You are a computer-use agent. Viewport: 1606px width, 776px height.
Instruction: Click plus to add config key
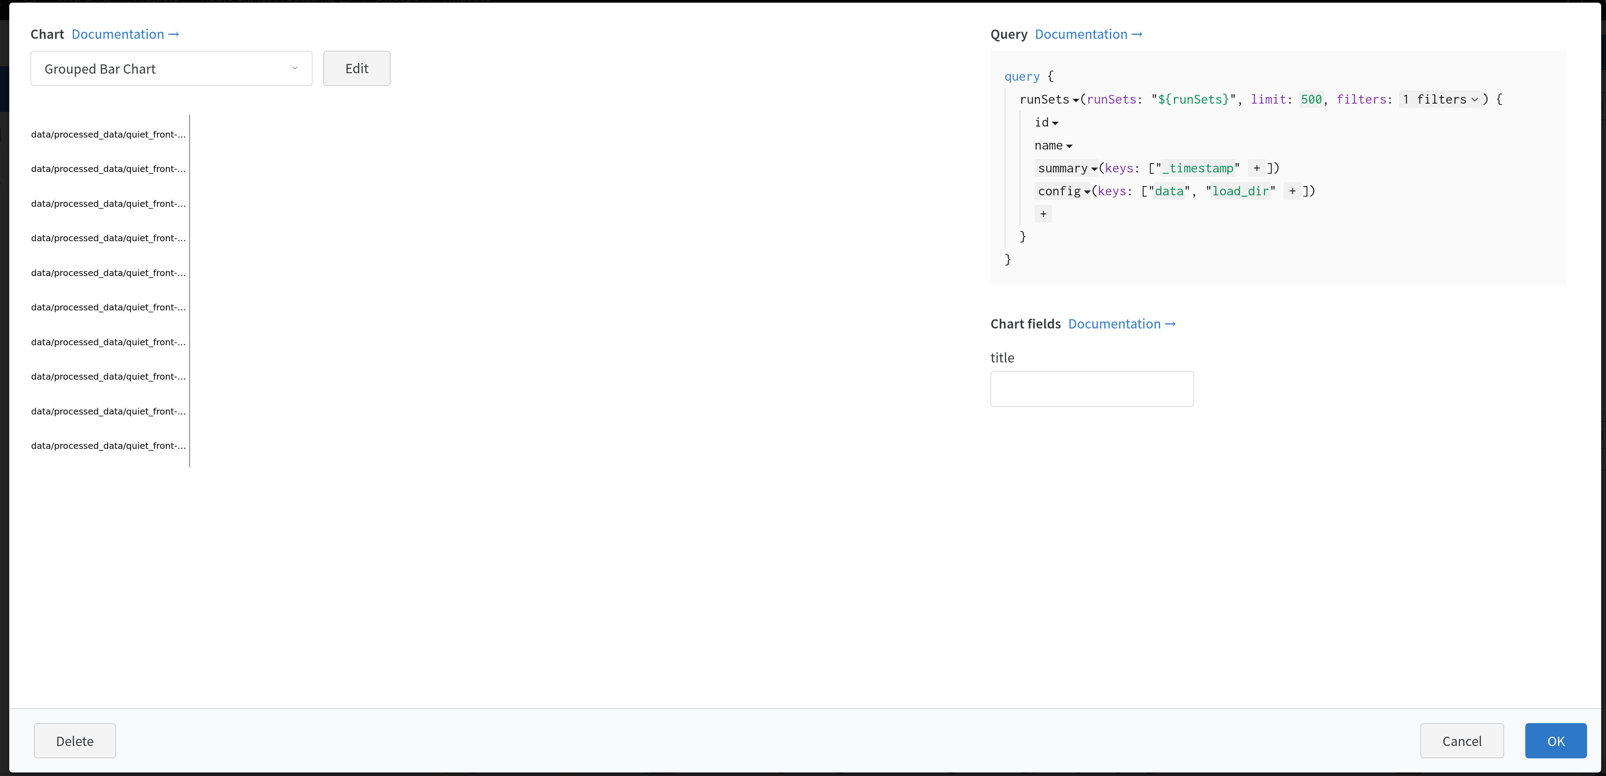[x=1292, y=191]
